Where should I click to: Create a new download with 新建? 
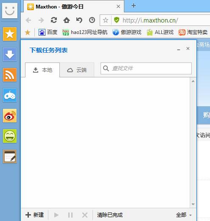pos(35,215)
